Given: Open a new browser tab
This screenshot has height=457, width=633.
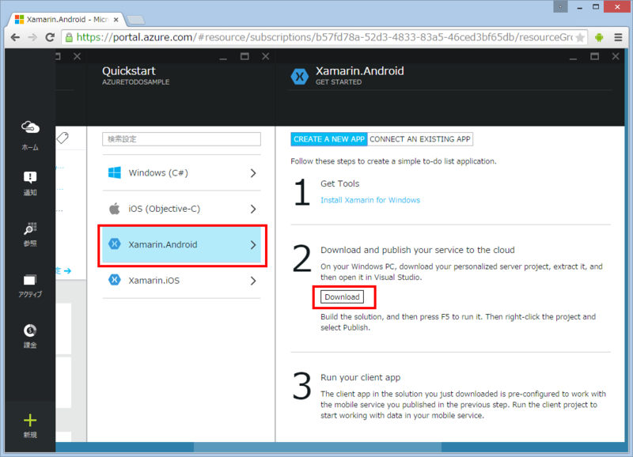Looking at the screenshot, I should pos(135,20).
